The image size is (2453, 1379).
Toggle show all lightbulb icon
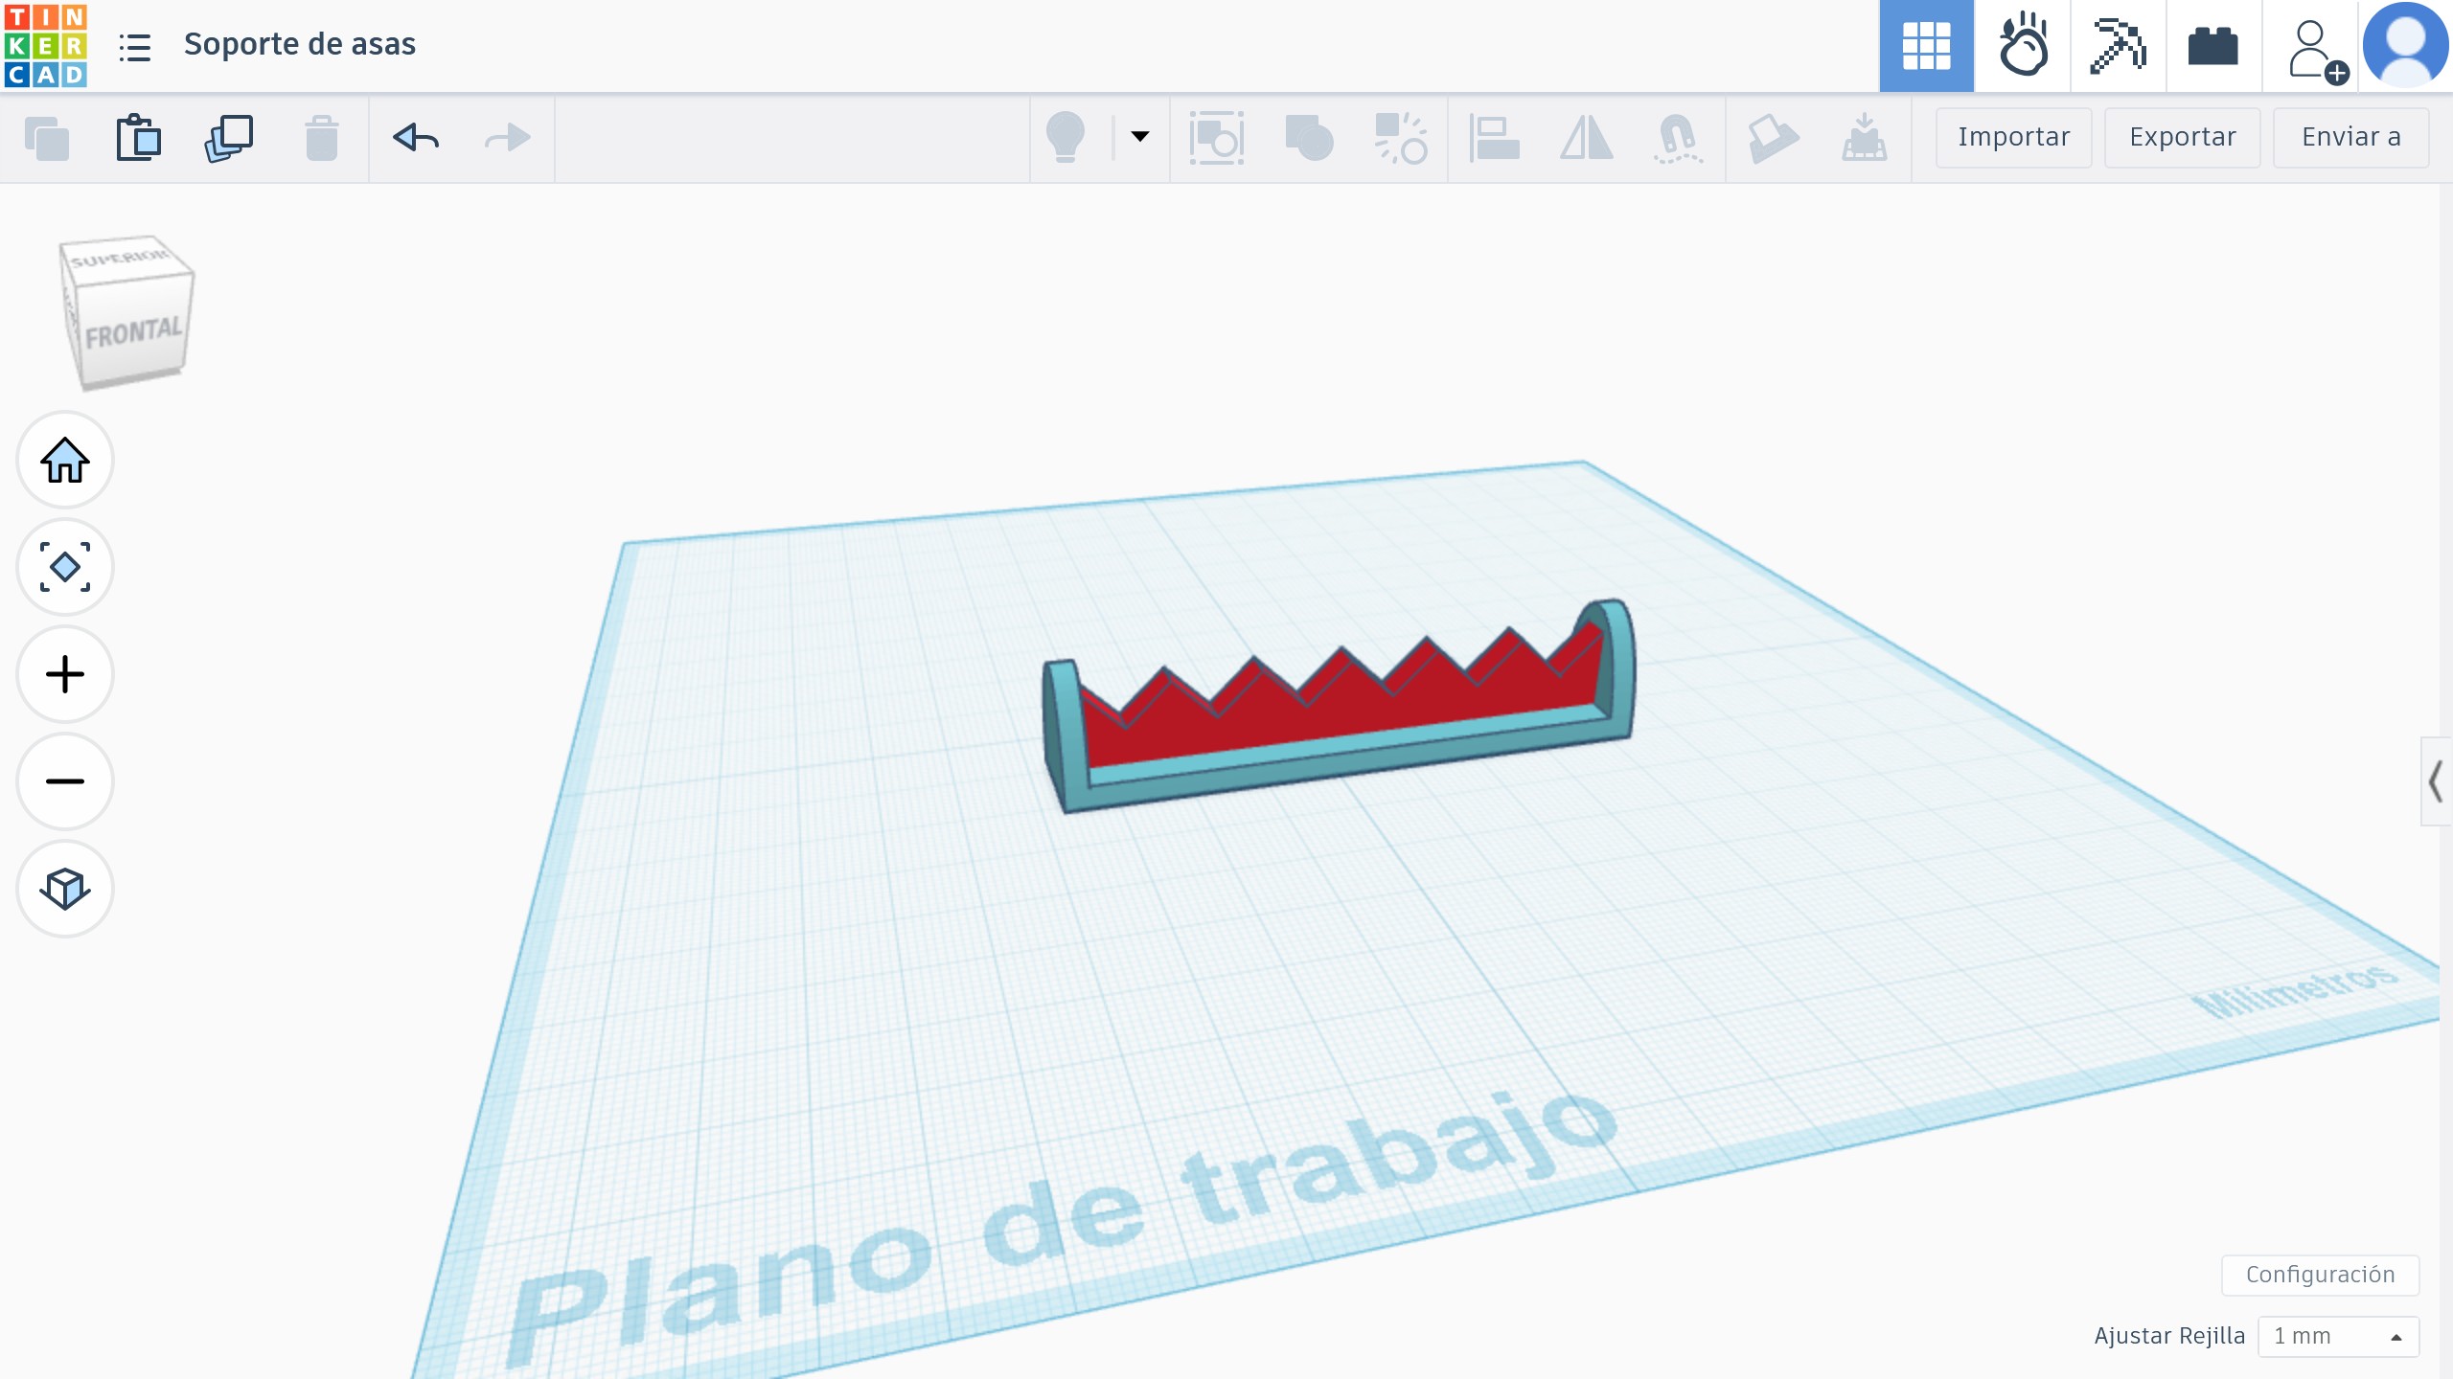(x=1066, y=137)
